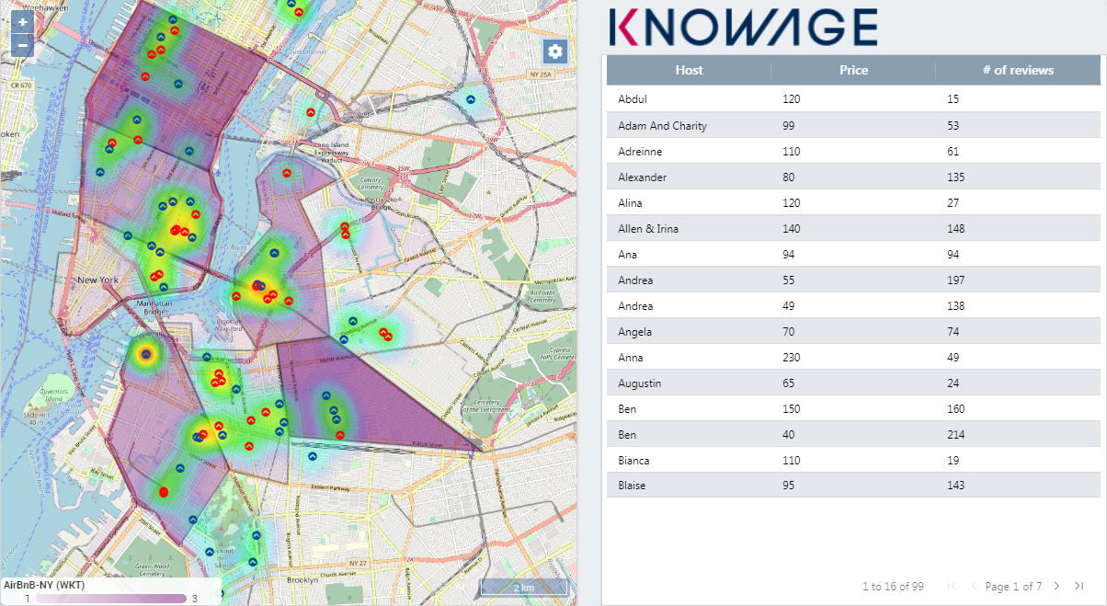The image size is (1107, 606).
Task: Click the KNOWAGE logo
Action: coord(743,26)
